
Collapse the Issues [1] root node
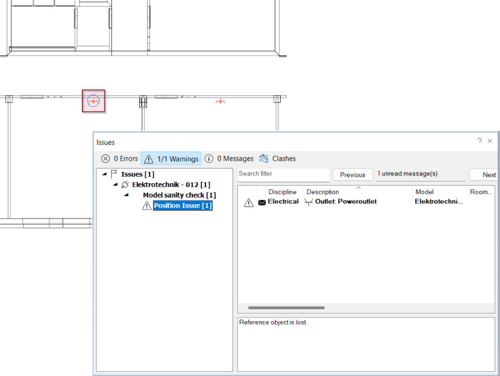[x=105, y=174]
